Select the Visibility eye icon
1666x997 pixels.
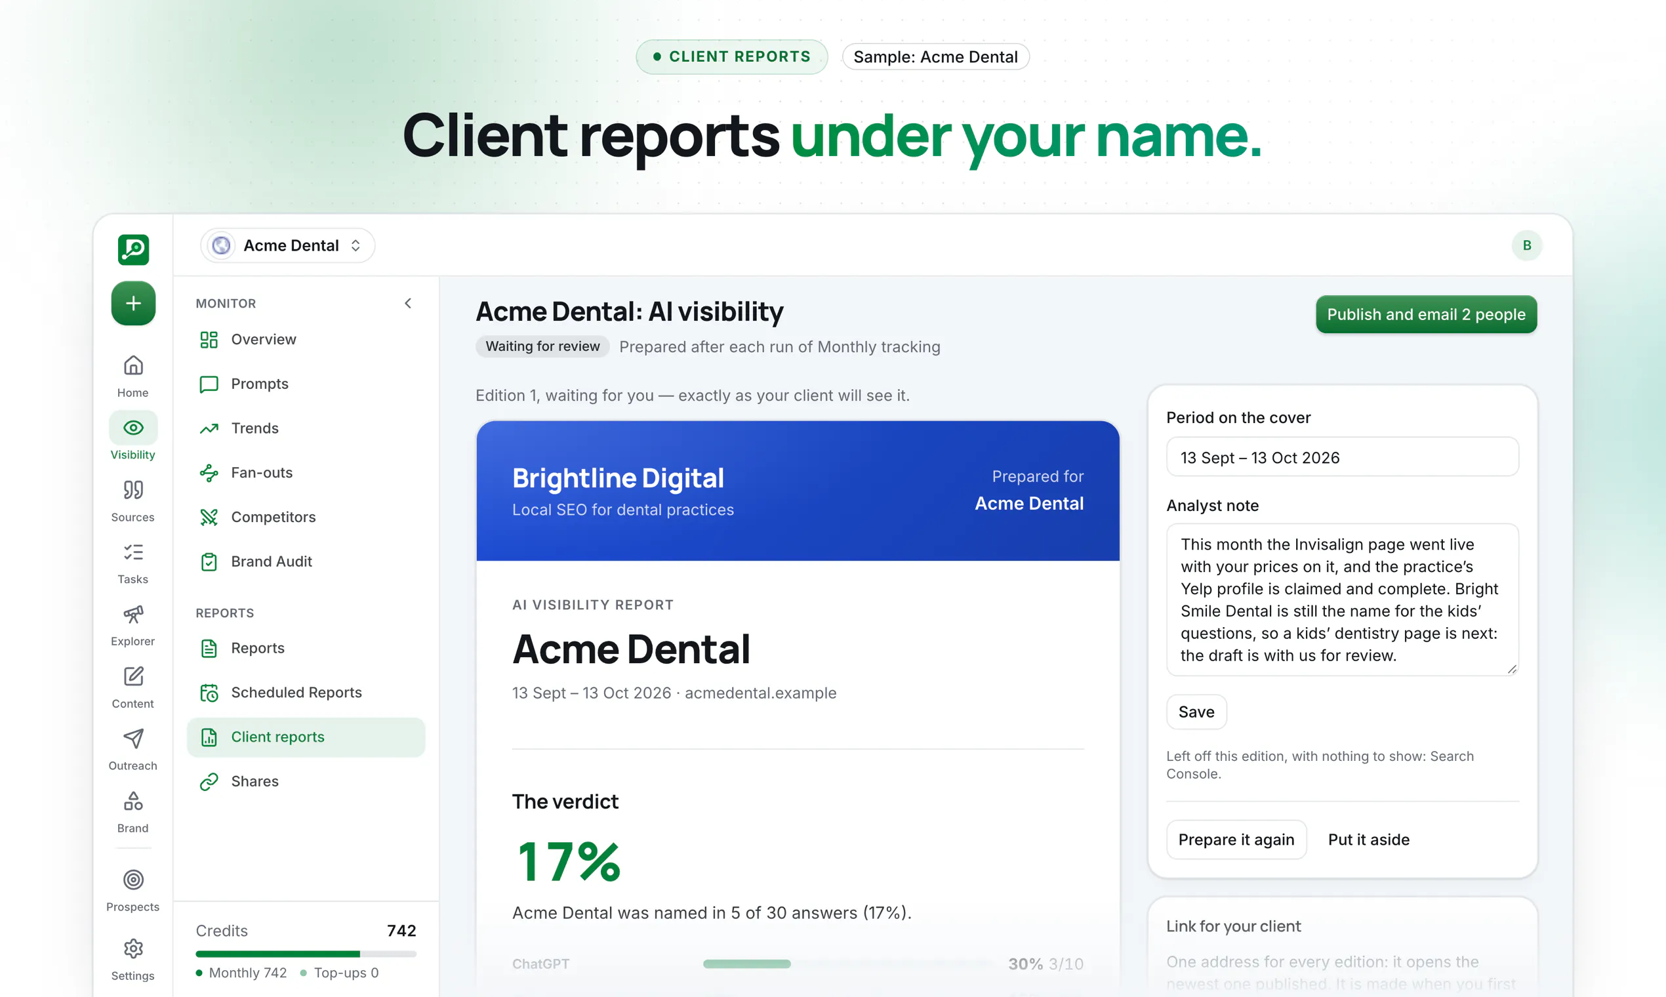(x=133, y=428)
